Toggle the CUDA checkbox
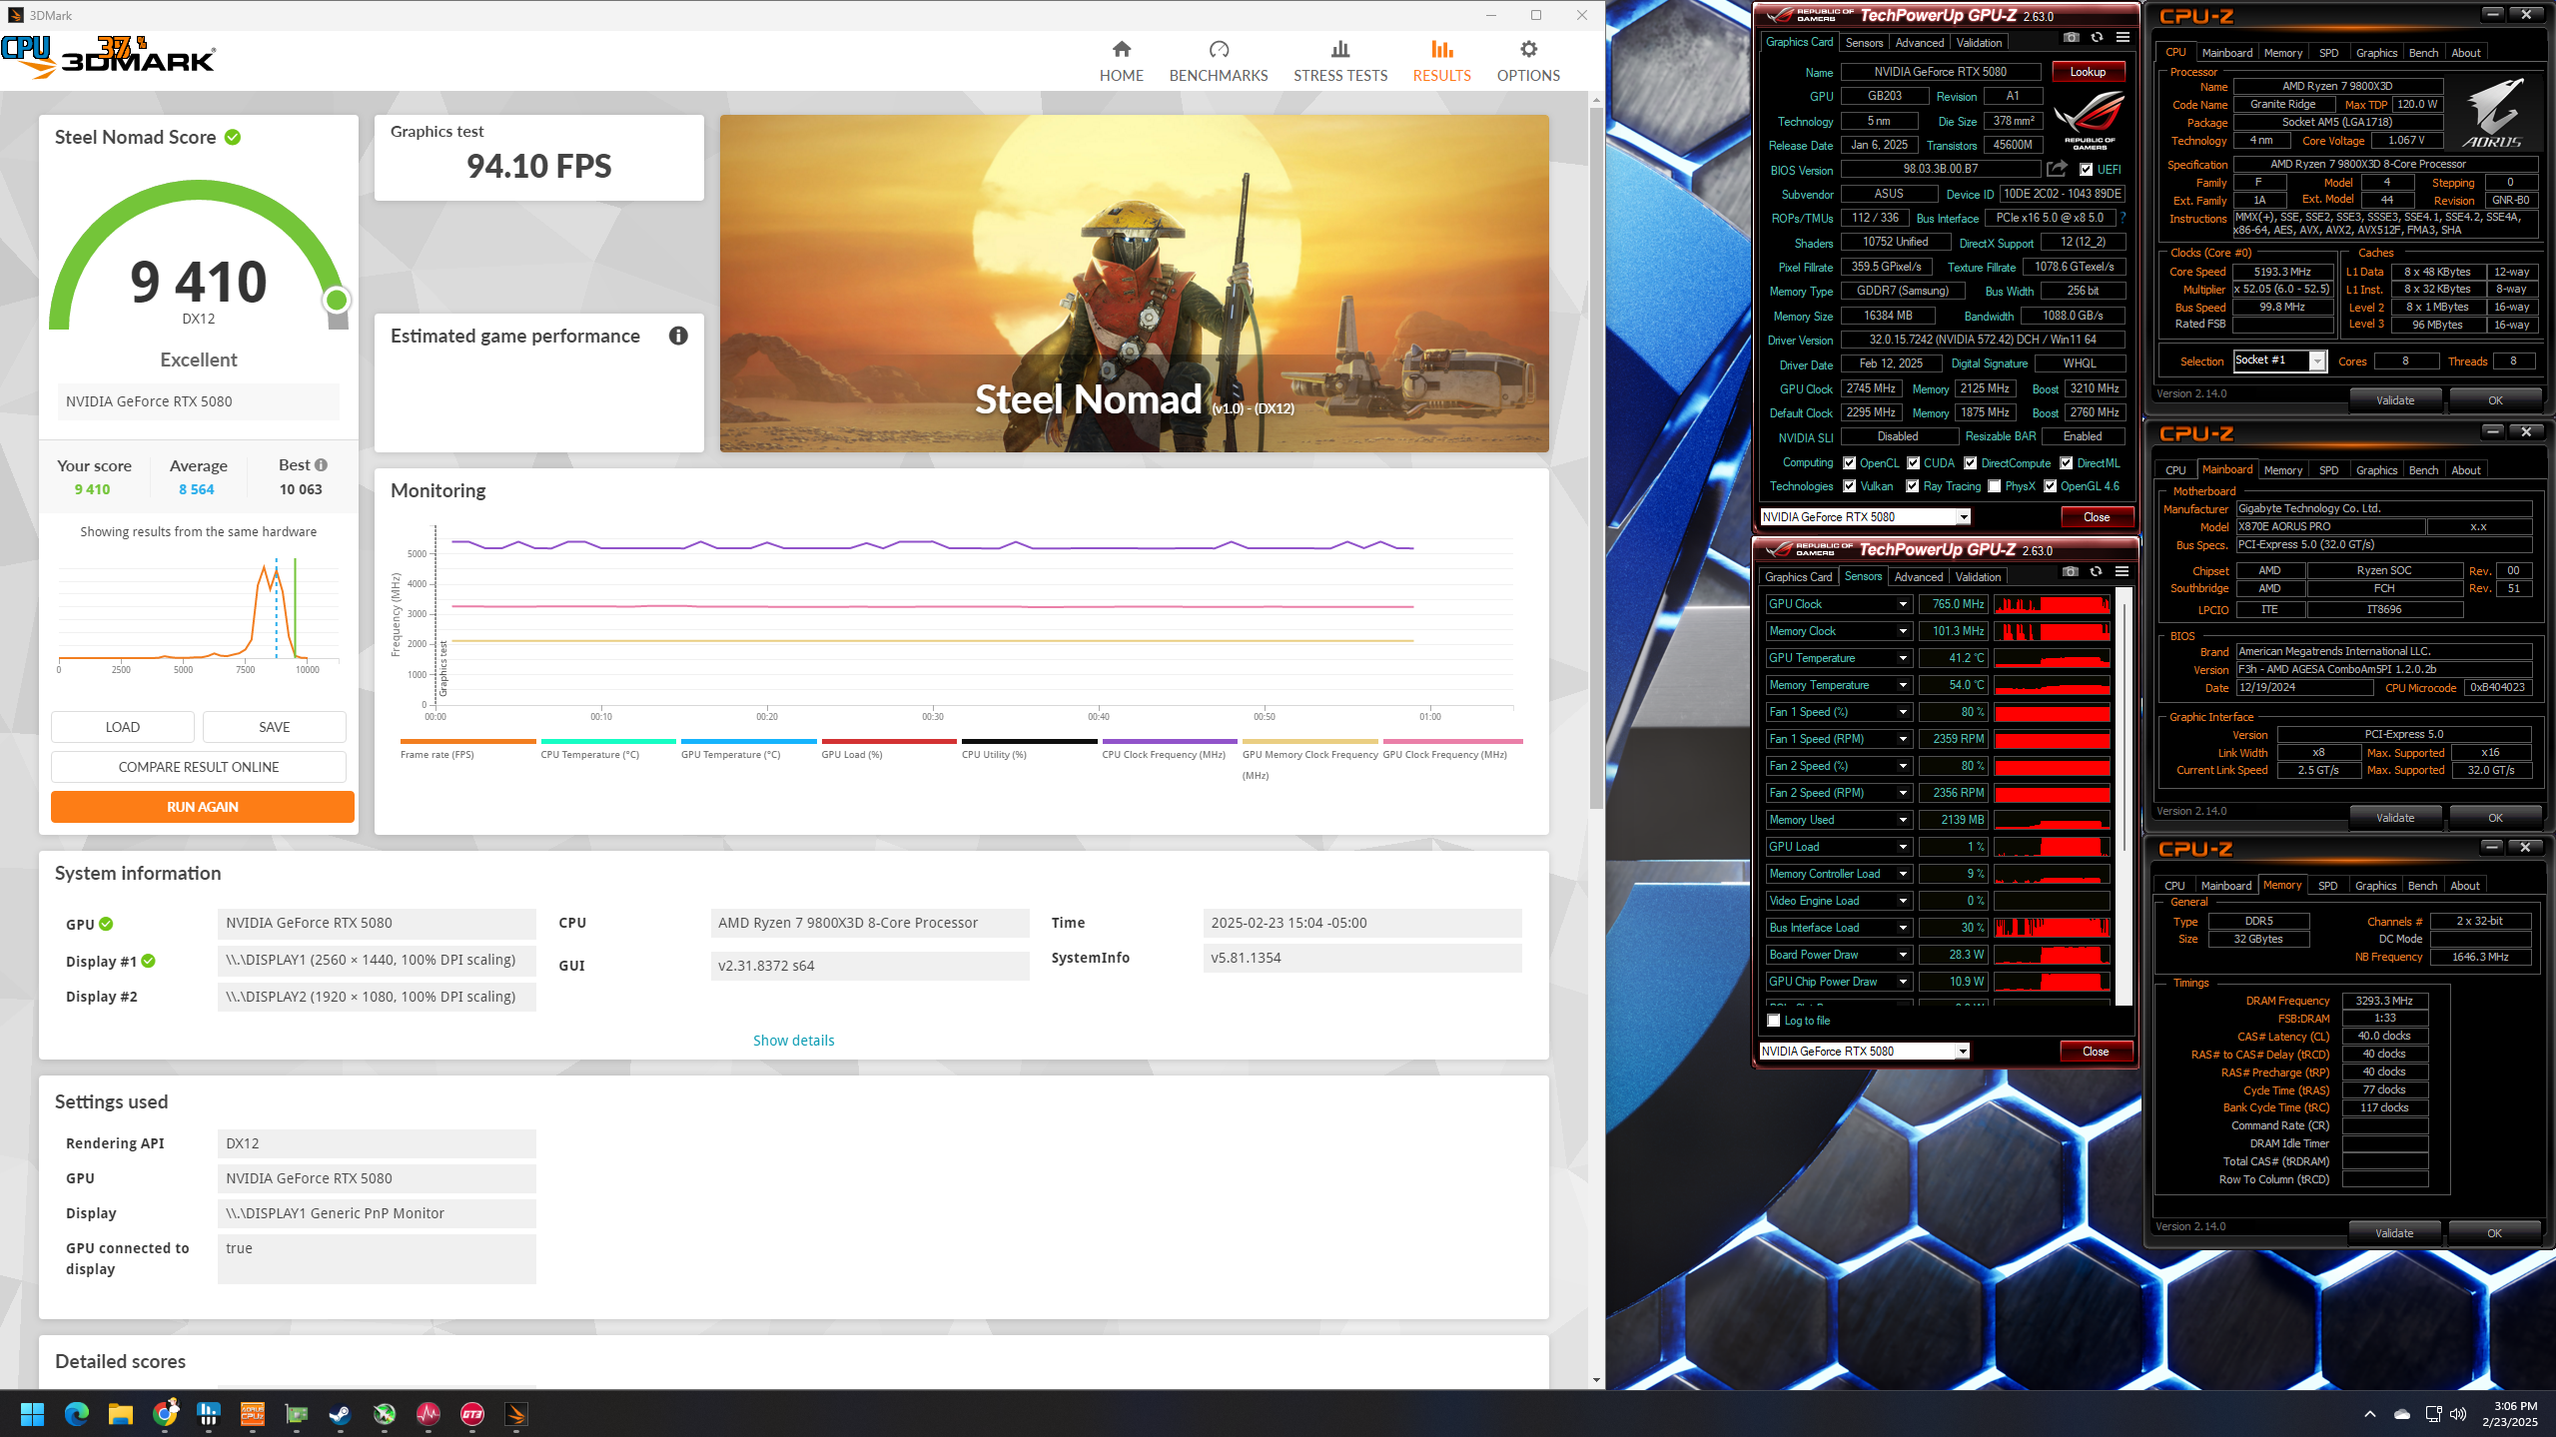Viewport: 2556px width, 1437px height. click(x=1913, y=463)
